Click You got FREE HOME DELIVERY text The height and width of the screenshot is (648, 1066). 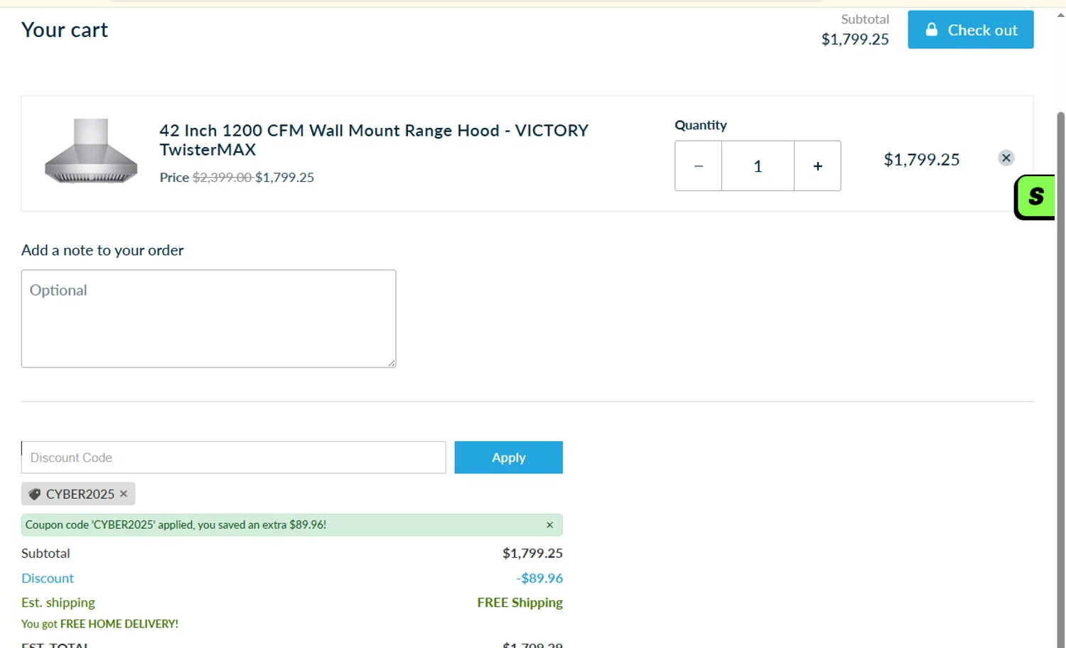click(99, 624)
